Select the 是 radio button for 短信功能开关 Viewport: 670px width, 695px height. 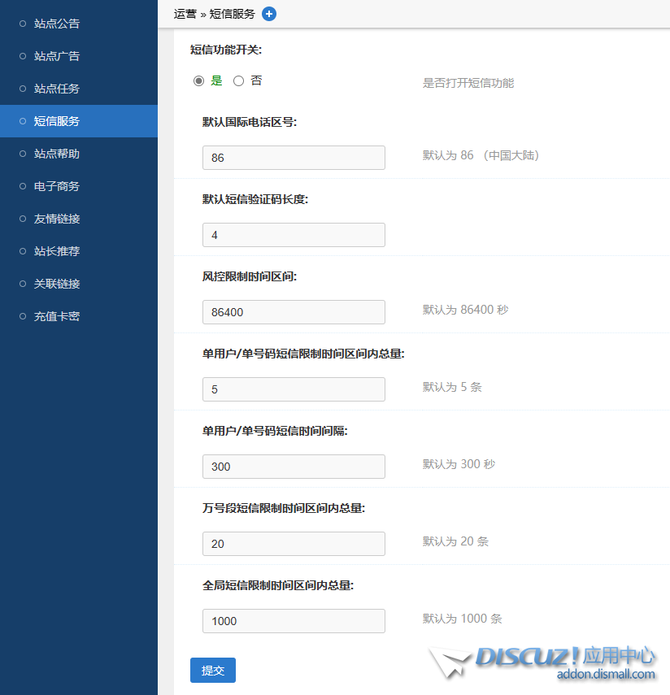coord(198,80)
